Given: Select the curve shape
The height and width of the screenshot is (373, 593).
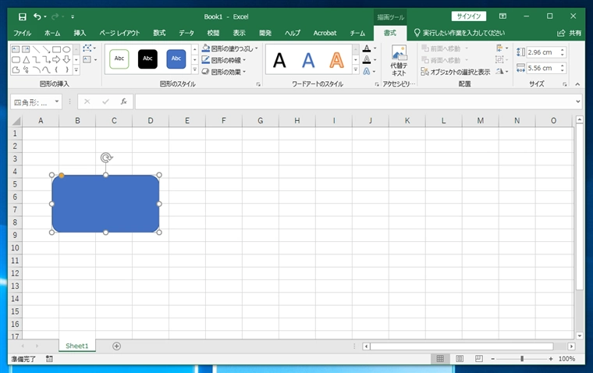Looking at the screenshot, I should coord(46,69).
